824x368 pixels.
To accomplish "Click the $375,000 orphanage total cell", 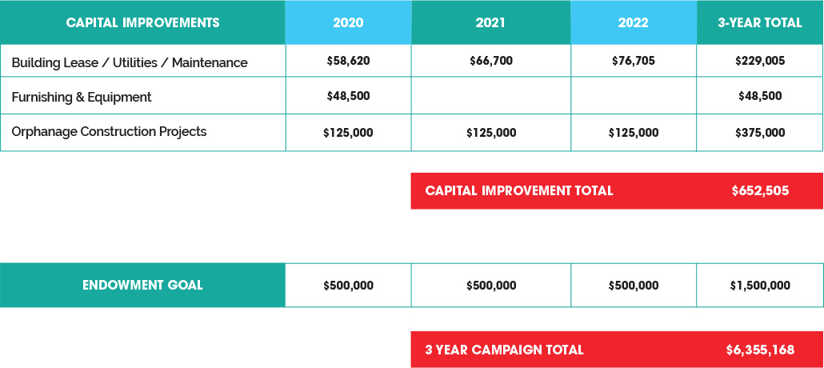I will [761, 133].
